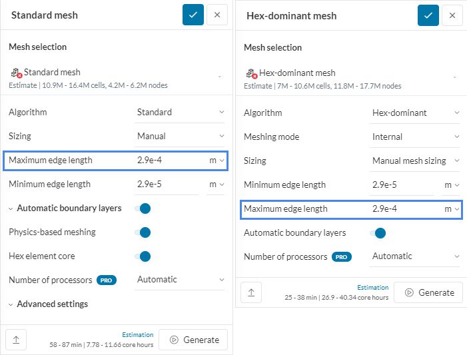Open the Meshing mode dropdown
Viewport: 467px width, 355px height.
click(416, 137)
